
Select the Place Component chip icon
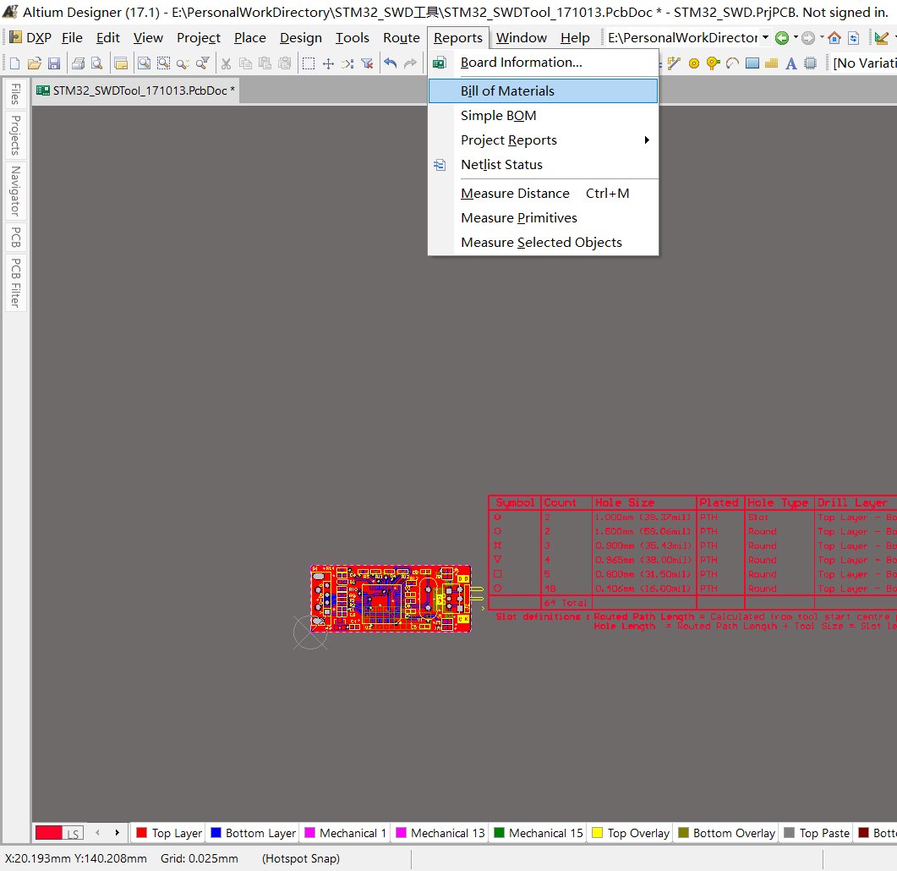tap(811, 63)
